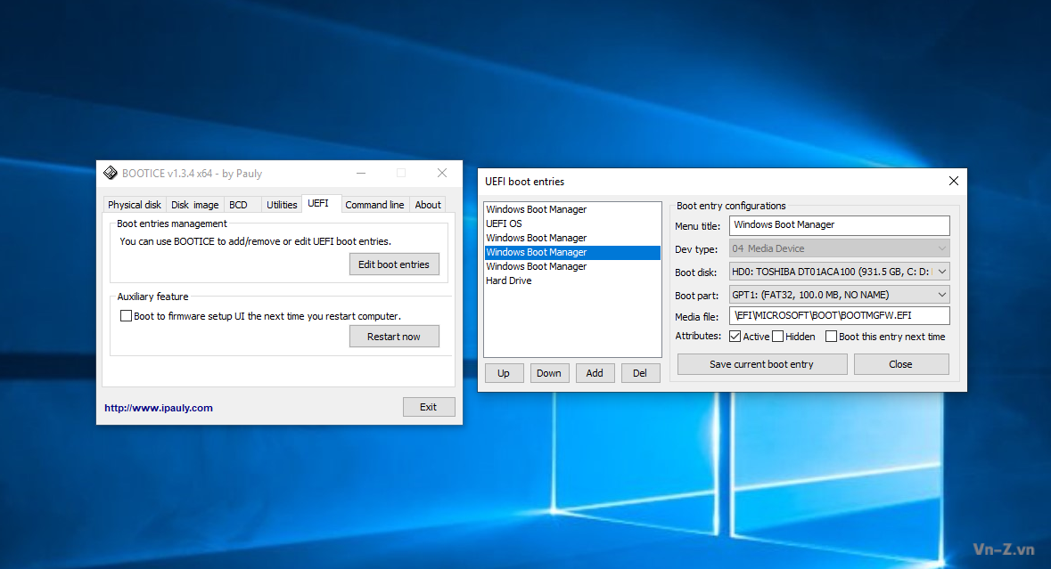Screen dimensions: 1051x569
Task: Click Save current boot entry
Action: coord(761,364)
